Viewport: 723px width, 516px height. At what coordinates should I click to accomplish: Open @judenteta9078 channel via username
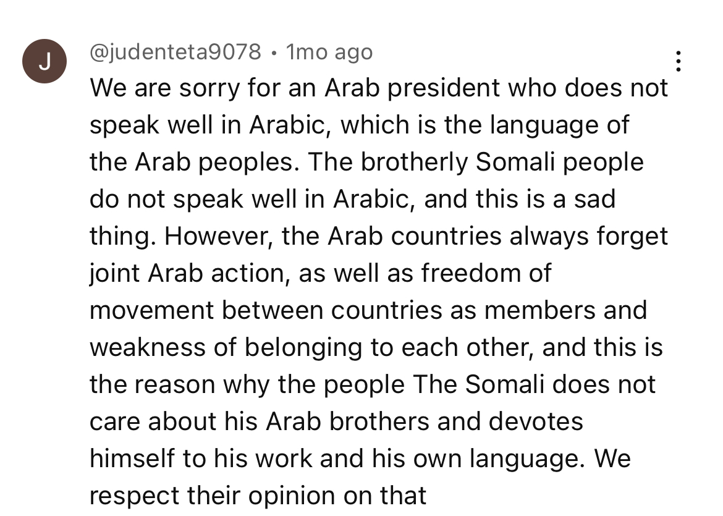coord(175,52)
